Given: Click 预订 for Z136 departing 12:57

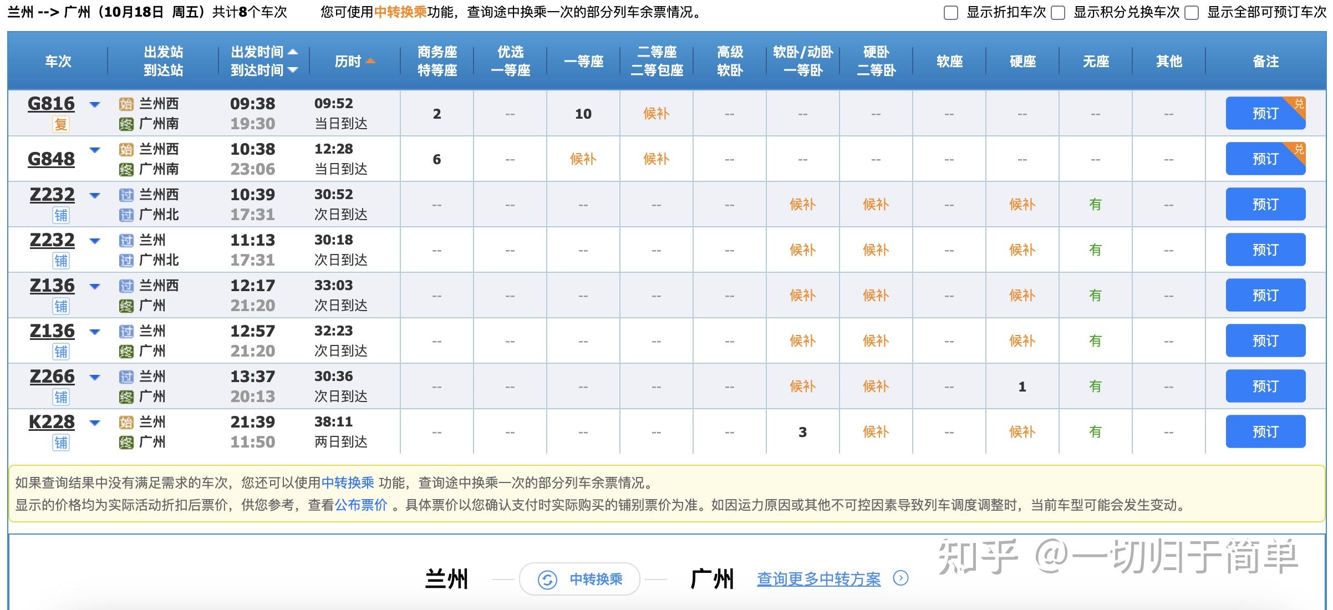Looking at the screenshot, I should tap(1265, 340).
